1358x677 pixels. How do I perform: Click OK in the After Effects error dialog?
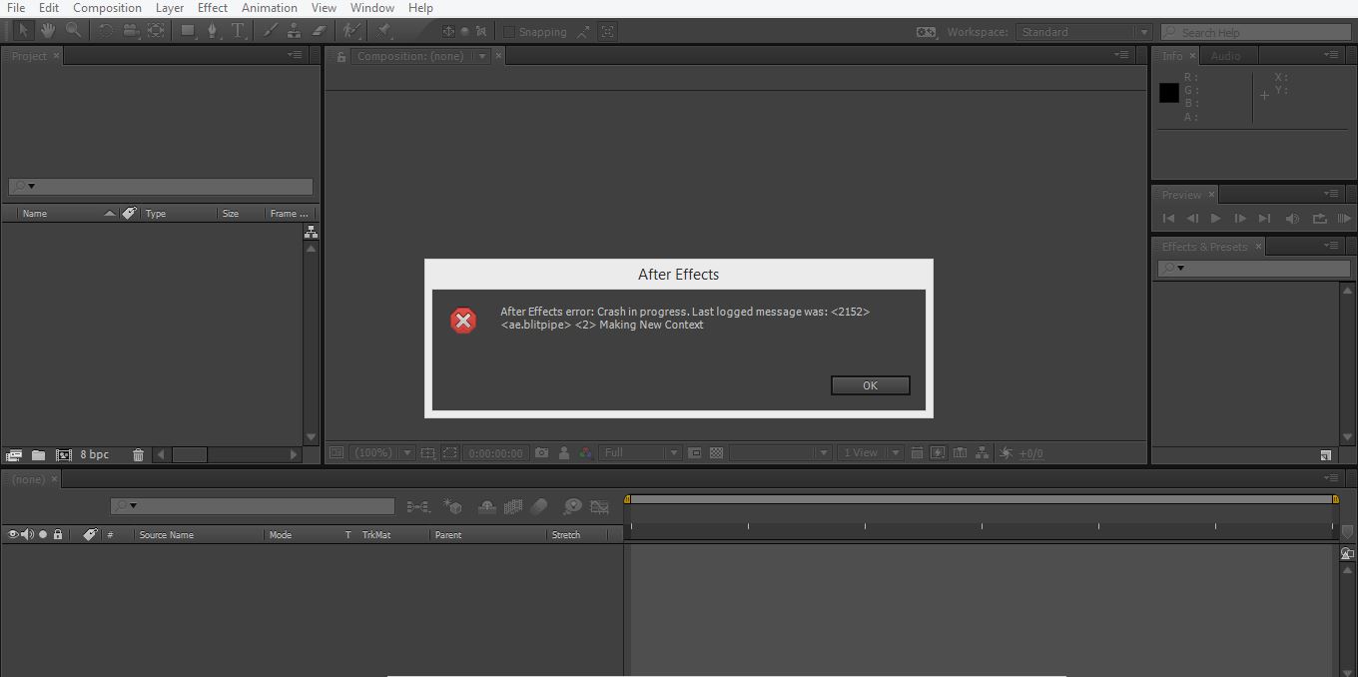(870, 385)
